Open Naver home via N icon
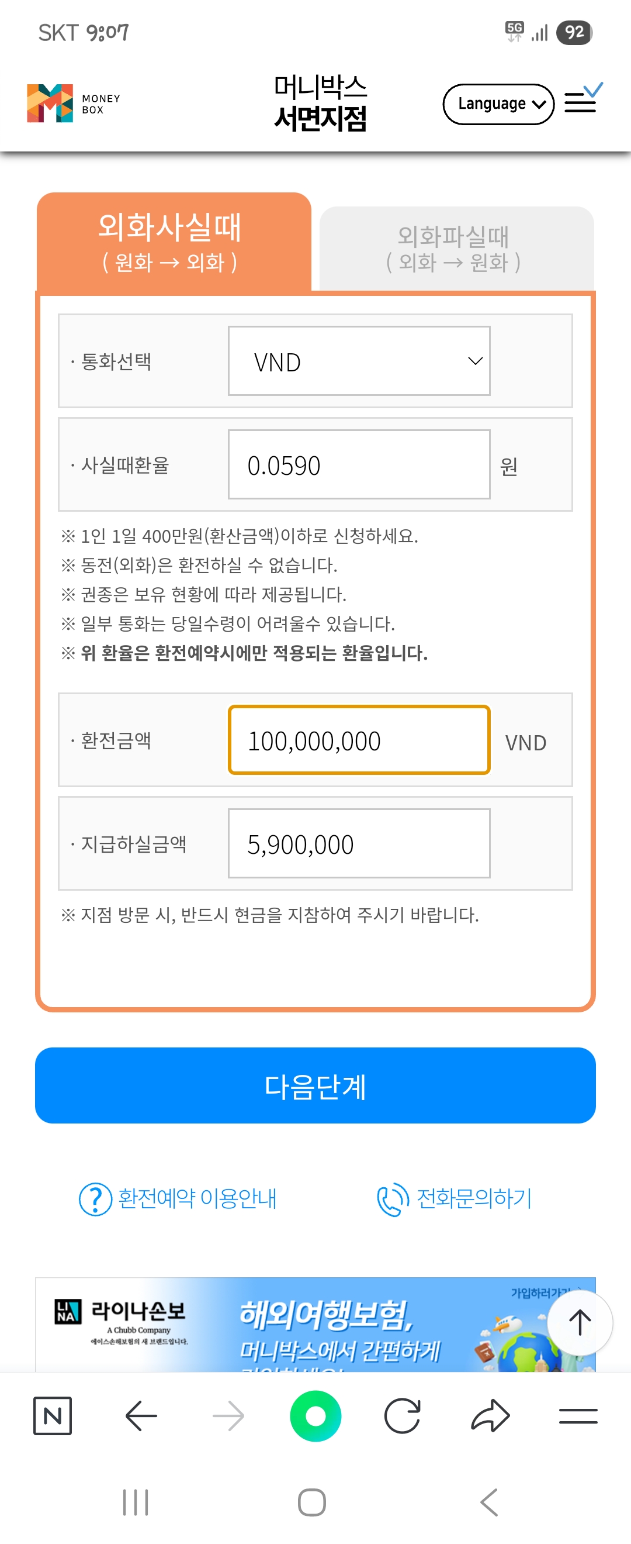This screenshot has width=631, height=1544. (53, 1416)
